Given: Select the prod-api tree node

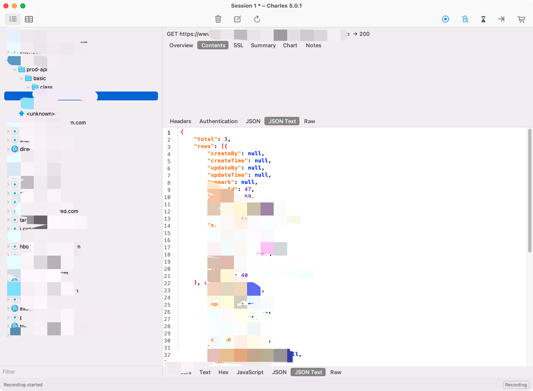Looking at the screenshot, I should coord(36,69).
